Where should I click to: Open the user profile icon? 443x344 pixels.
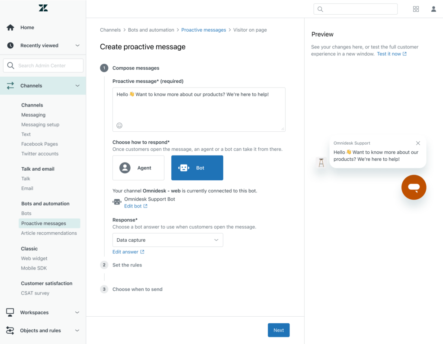point(433,9)
